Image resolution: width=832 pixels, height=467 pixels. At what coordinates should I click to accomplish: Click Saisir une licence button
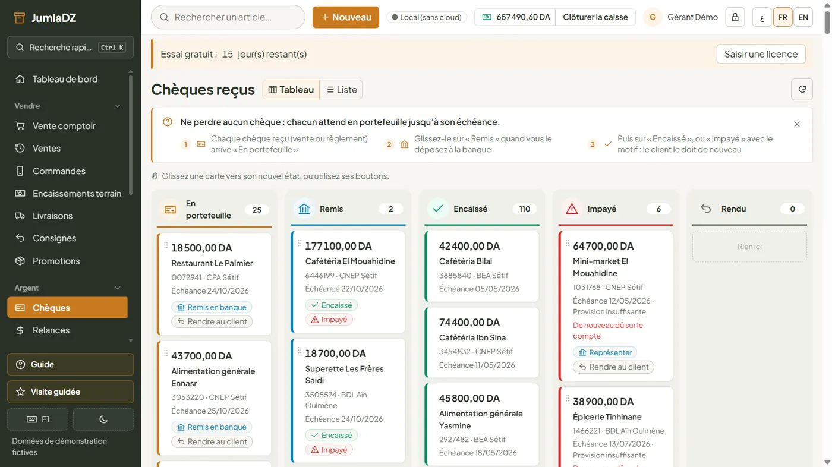tap(761, 54)
